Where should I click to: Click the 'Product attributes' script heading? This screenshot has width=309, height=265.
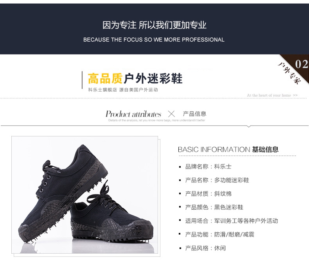point(133,114)
